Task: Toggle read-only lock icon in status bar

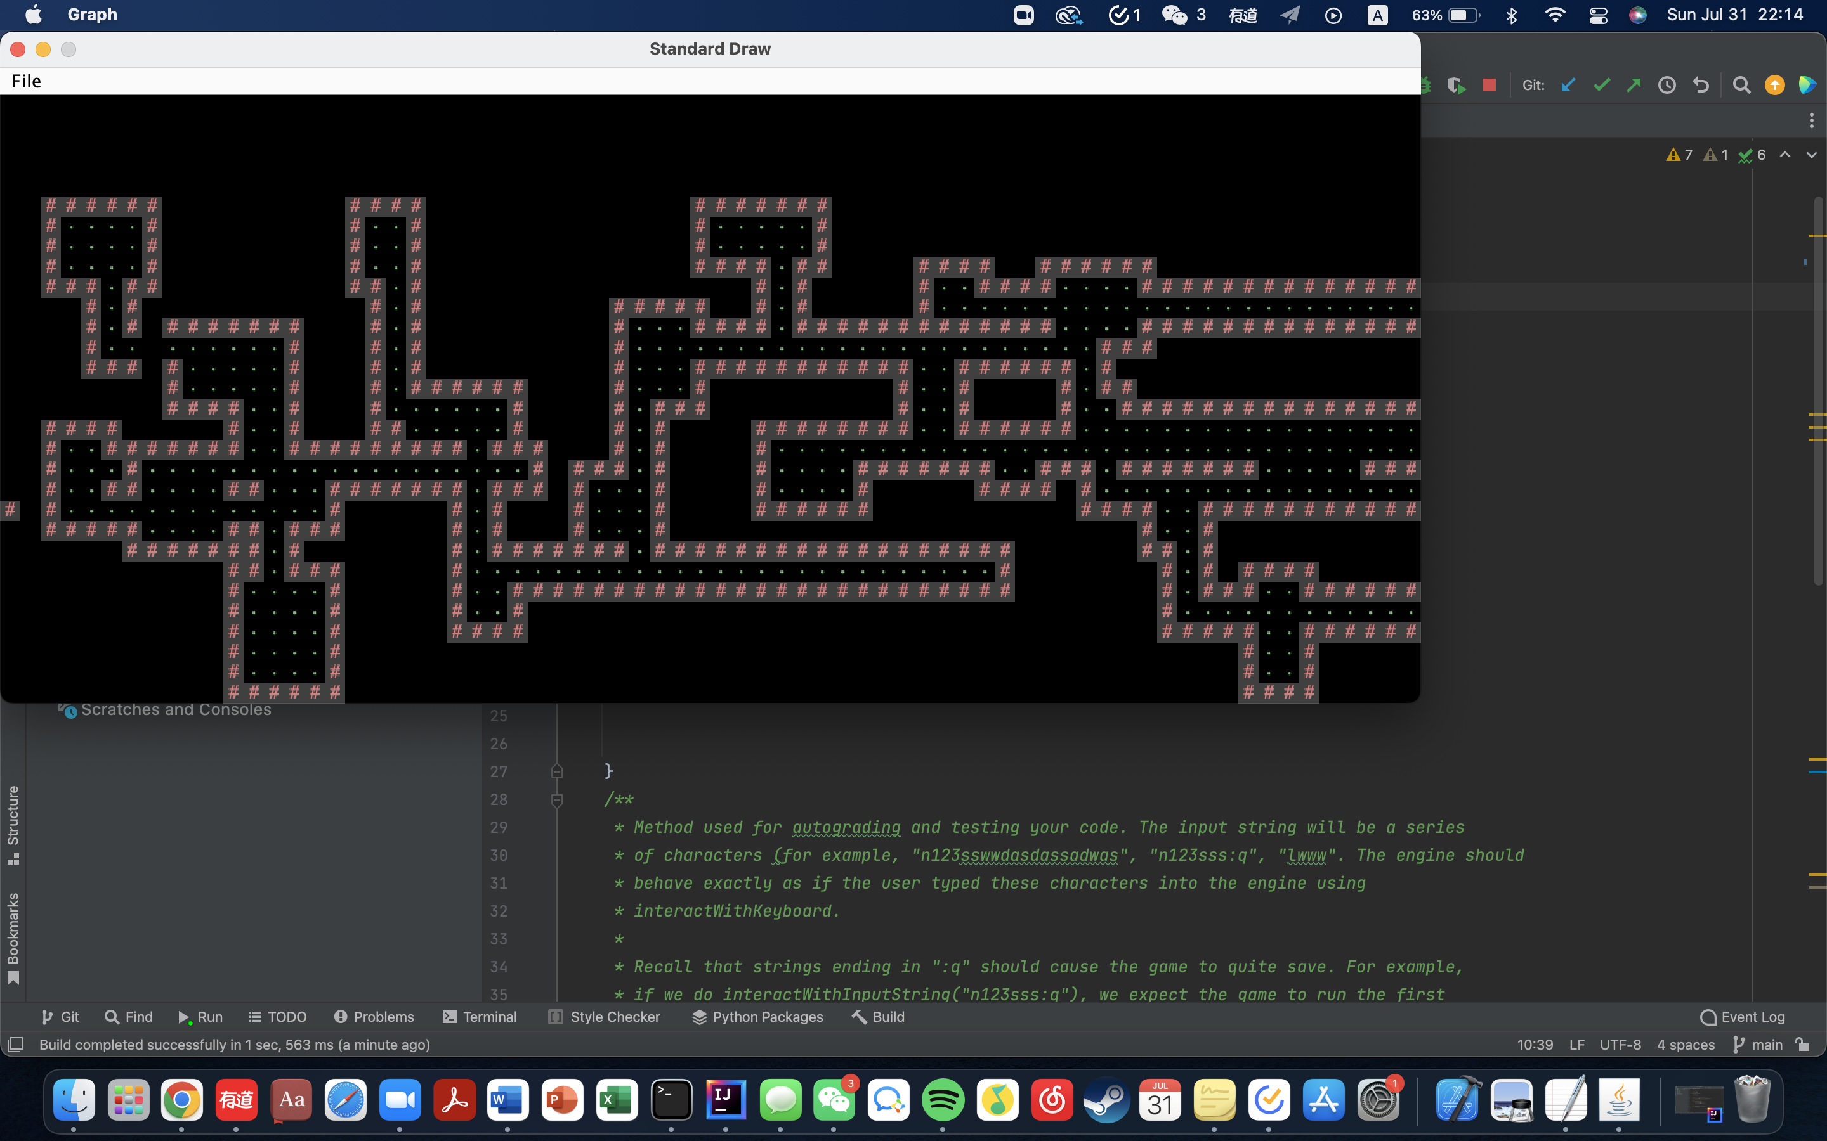Action: click(x=1803, y=1045)
